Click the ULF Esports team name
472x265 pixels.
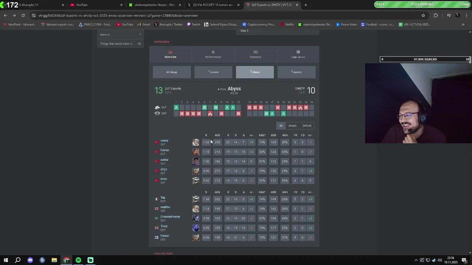pyautogui.click(x=173, y=89)
